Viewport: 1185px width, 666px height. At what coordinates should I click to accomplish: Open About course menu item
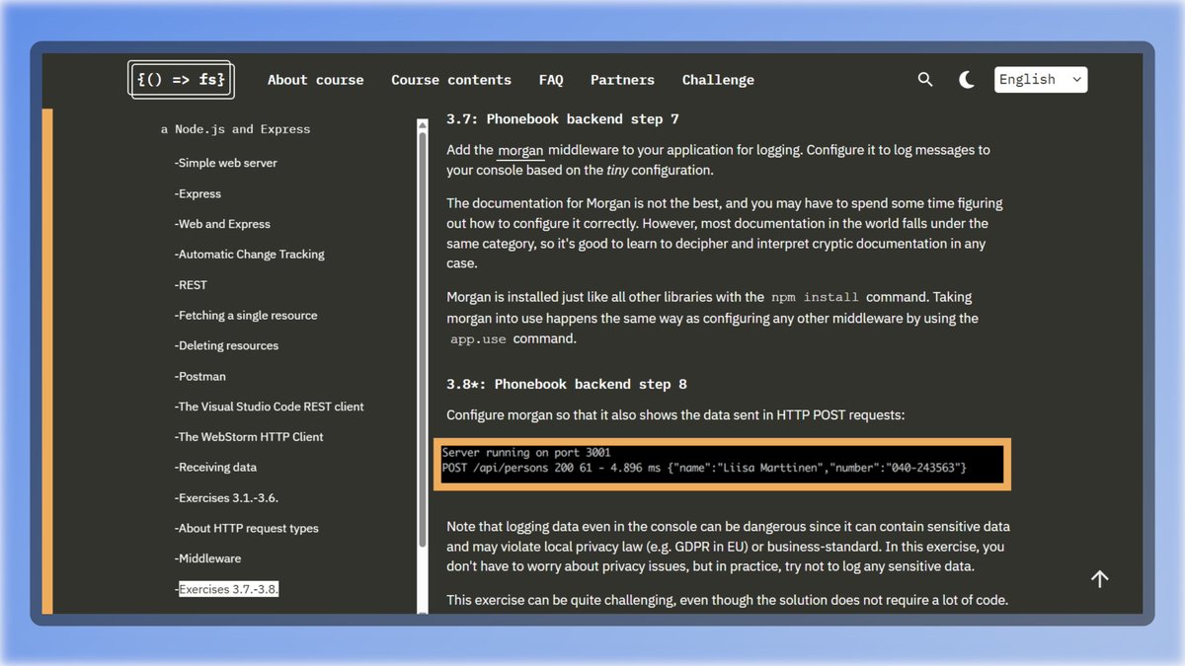coord(315,80)
